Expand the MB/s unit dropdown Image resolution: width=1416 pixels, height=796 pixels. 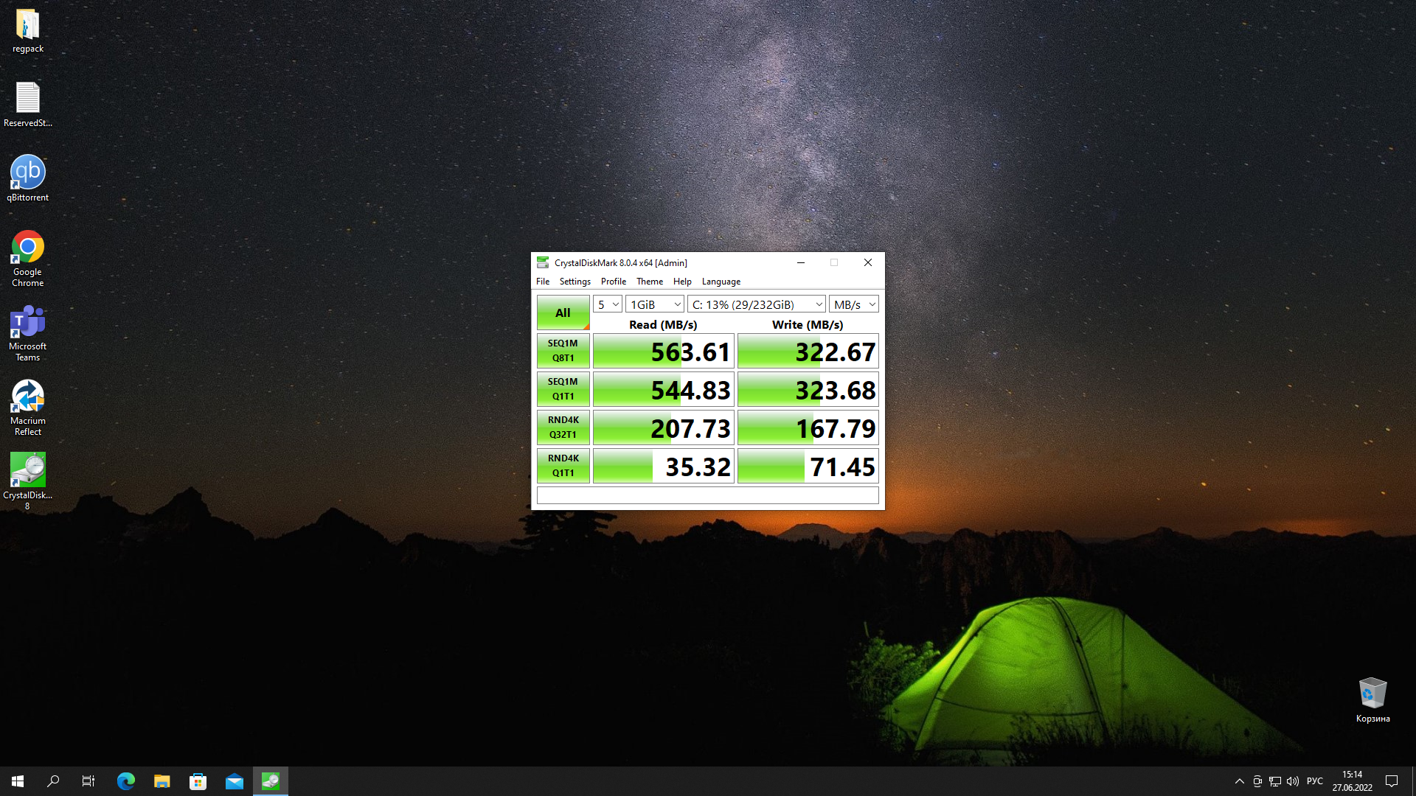pyautogui.click(x=854, y=304)
